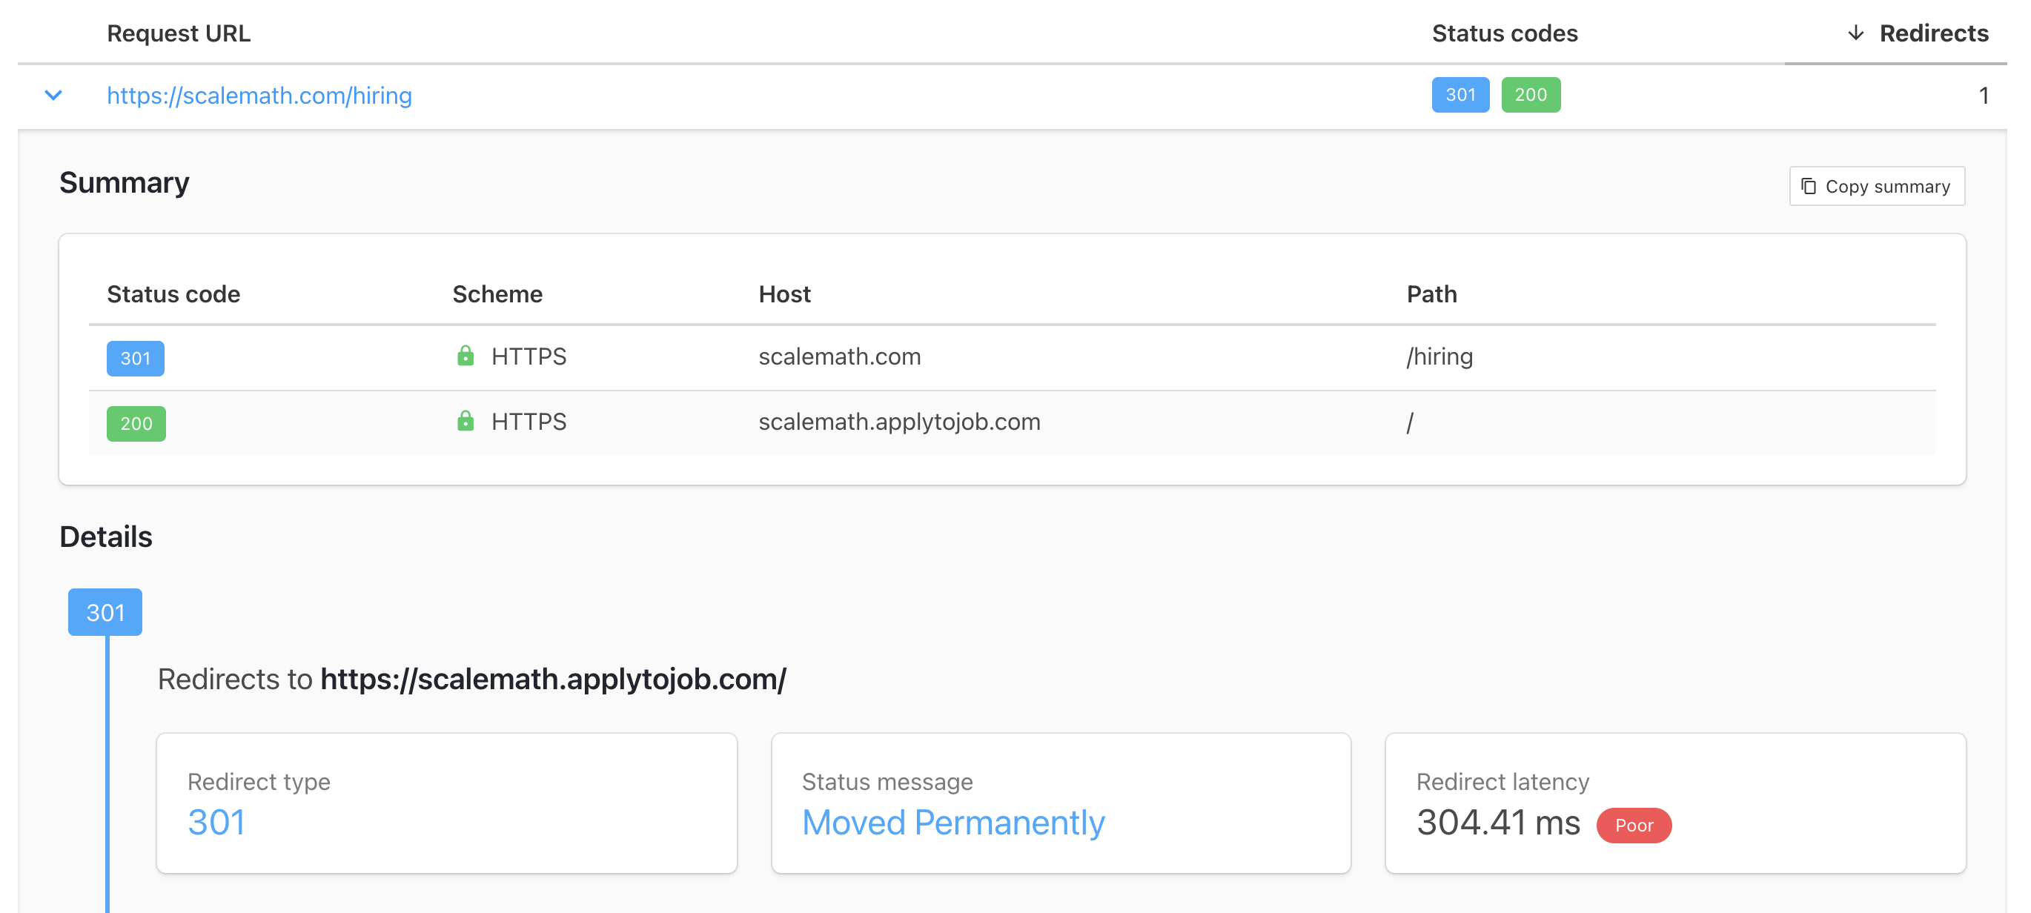
Task: Click the down arrow sort icon beside Redirects
Action: click(x=1856, y=33)
